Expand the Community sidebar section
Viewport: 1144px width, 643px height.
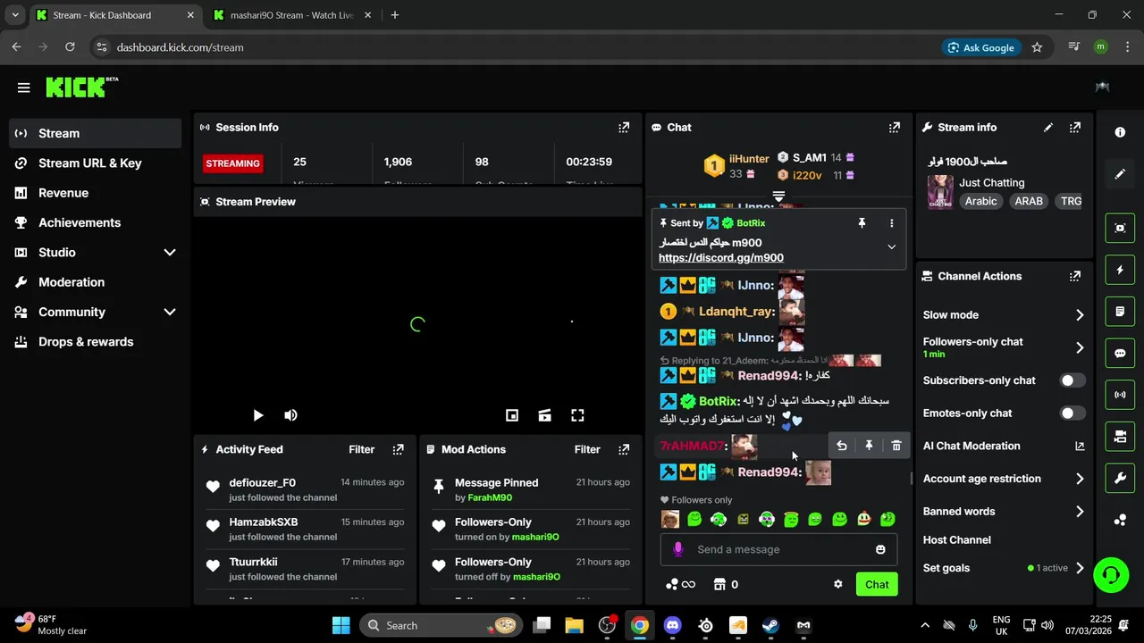[x=170, y=312]
